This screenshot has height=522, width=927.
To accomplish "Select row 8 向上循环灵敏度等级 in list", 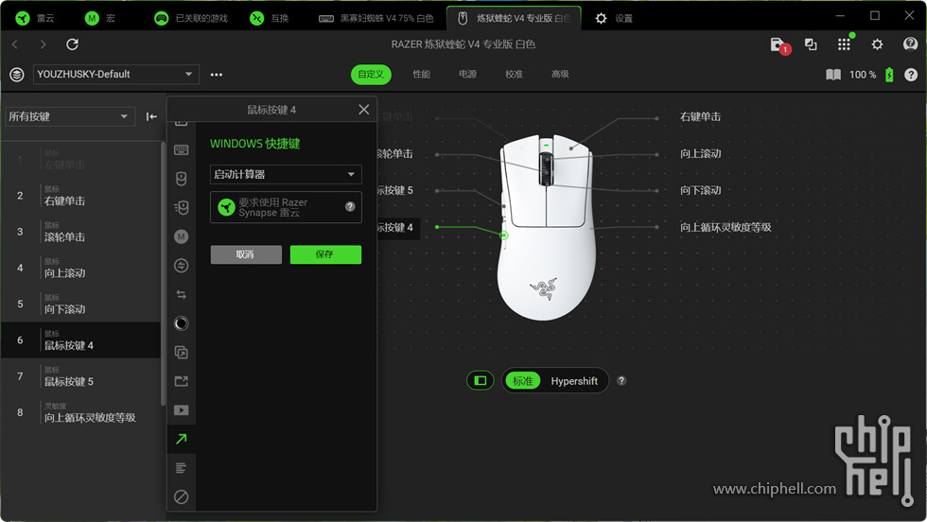I will pos(80,412).
